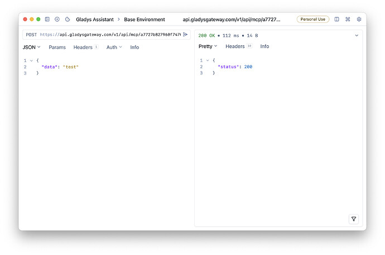
Task: Expand the Auth dropdown tab
Action: [114, 47]
